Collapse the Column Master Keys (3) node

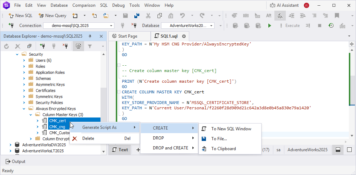31,115
